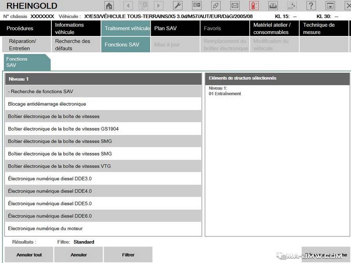Go to the Home screen icon
Screen dimensions: 351x263
click(x=109, y=6)
